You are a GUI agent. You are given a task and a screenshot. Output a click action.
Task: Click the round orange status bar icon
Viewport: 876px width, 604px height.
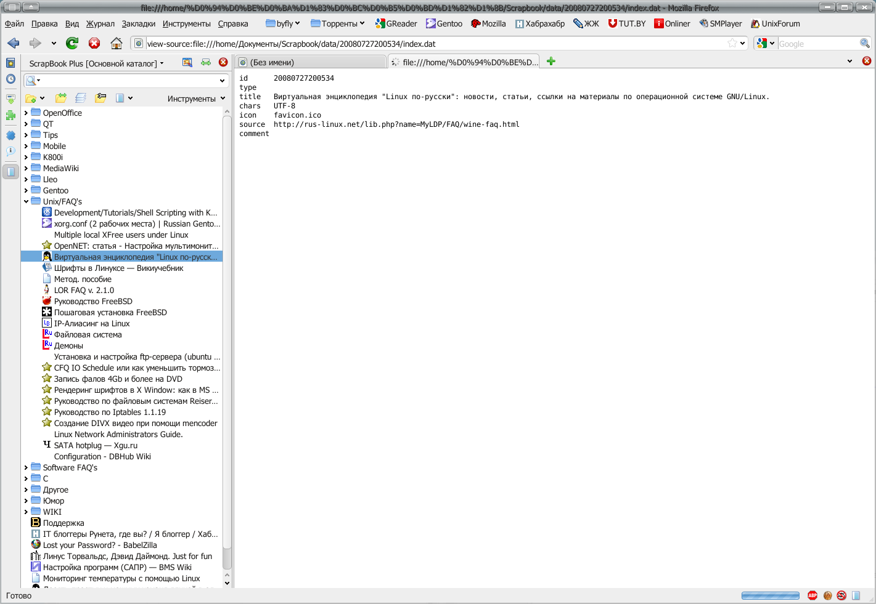[827, 595]
